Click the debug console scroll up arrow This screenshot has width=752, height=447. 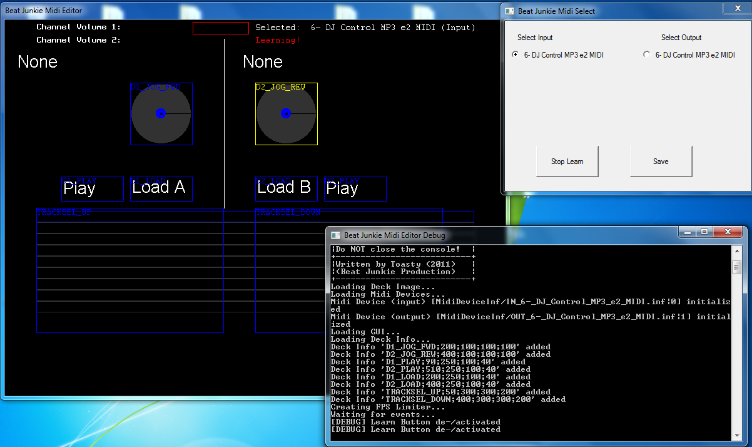[x=736, y=251]
